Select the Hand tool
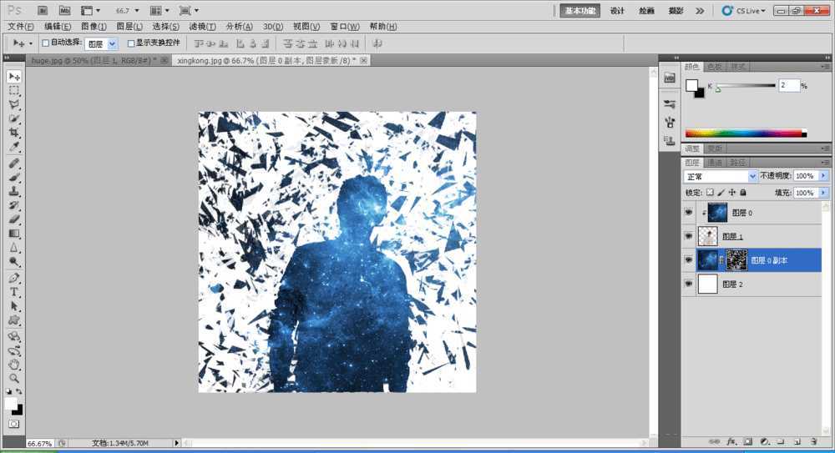The image size is (835, 453). pos(14,365)
